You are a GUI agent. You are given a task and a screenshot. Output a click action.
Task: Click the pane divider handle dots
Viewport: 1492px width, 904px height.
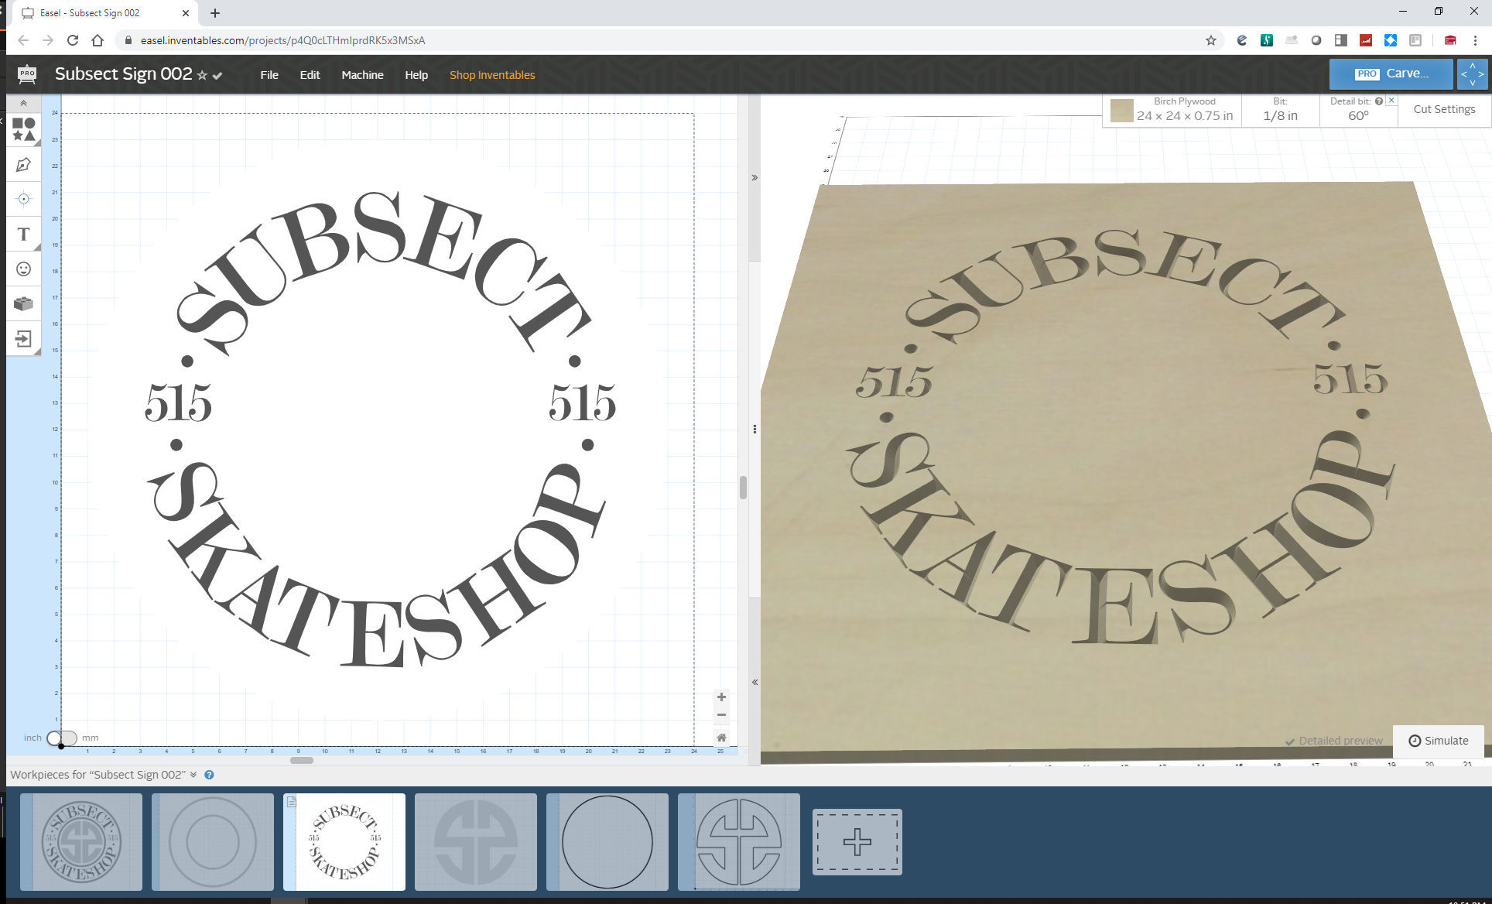(755, 430)
